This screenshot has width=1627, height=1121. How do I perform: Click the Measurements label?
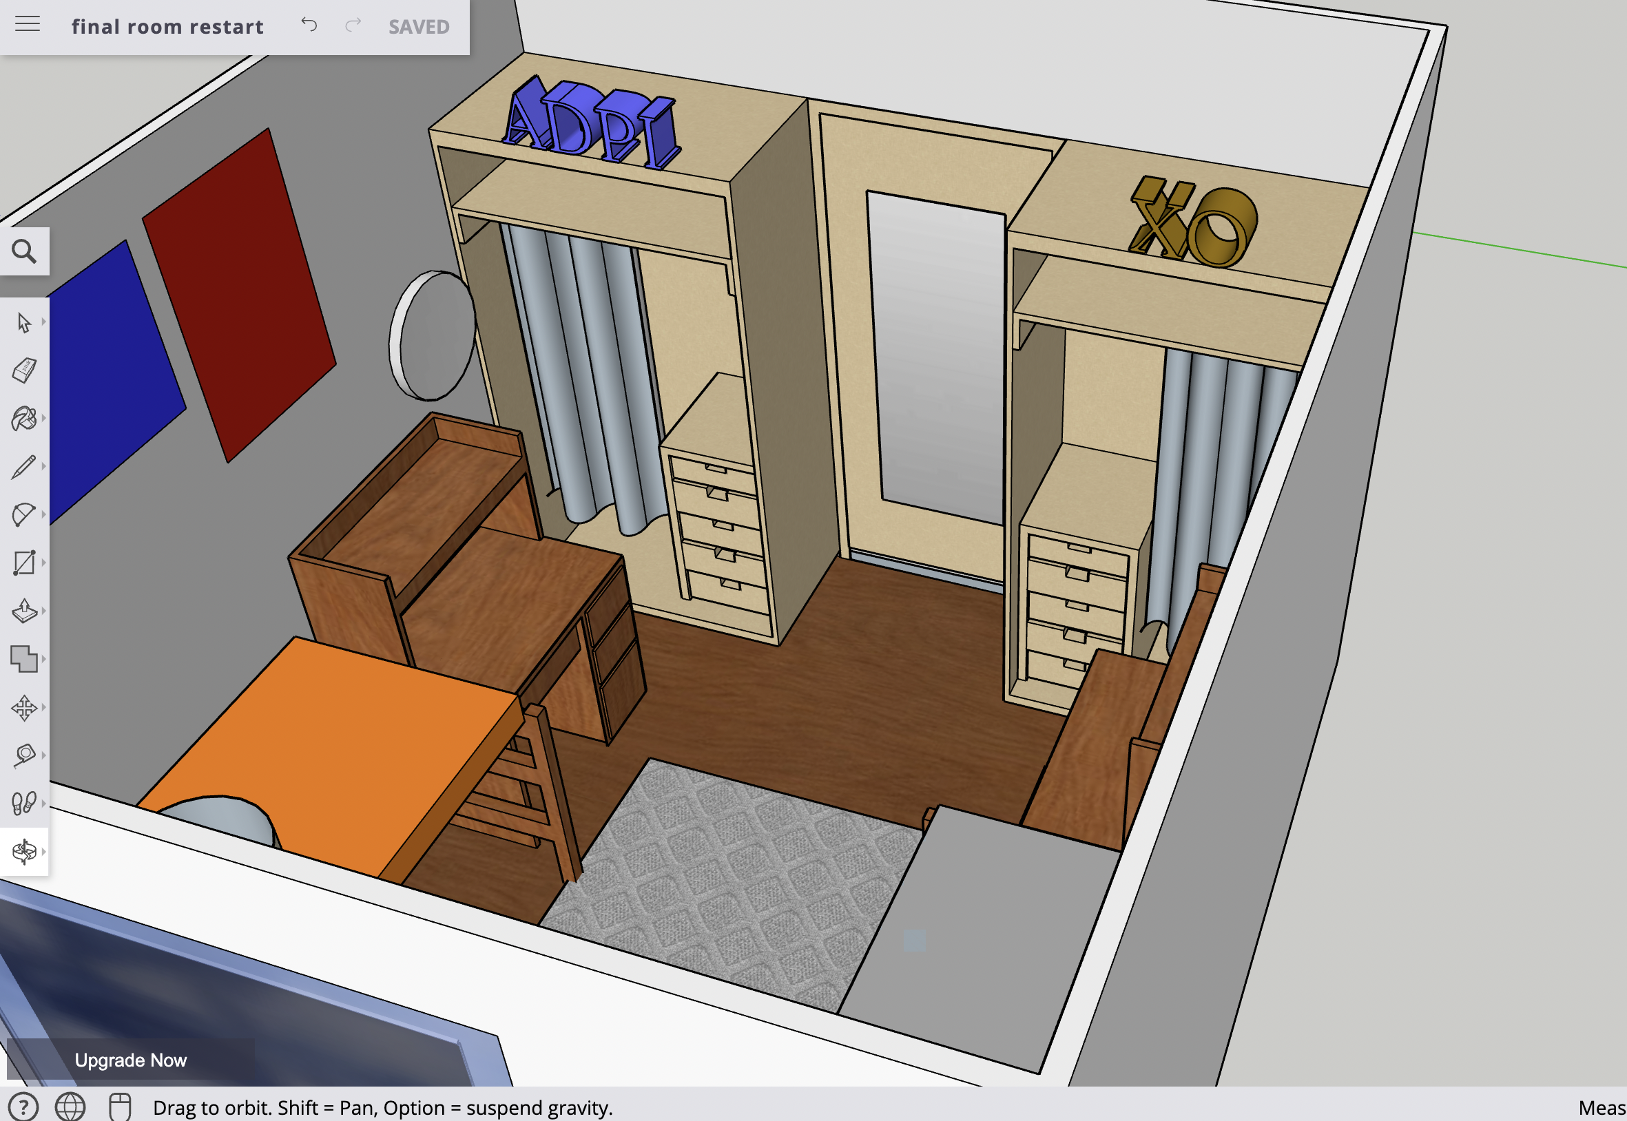1602,1108
